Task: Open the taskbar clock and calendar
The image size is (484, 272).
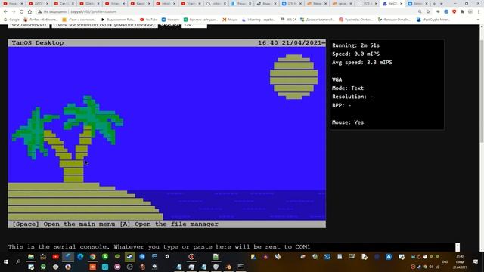Action: [460, 262]
